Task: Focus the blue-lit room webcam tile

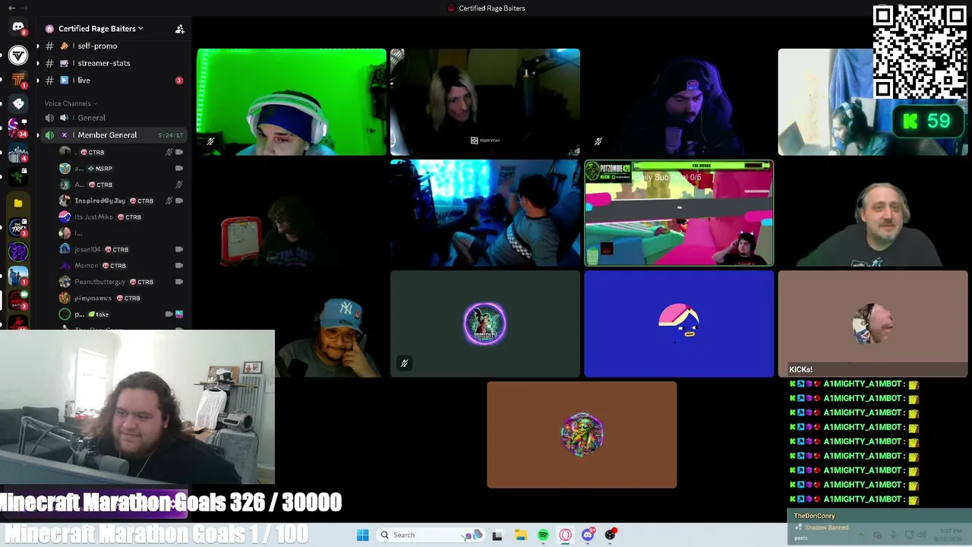Action: pos(485,213)
